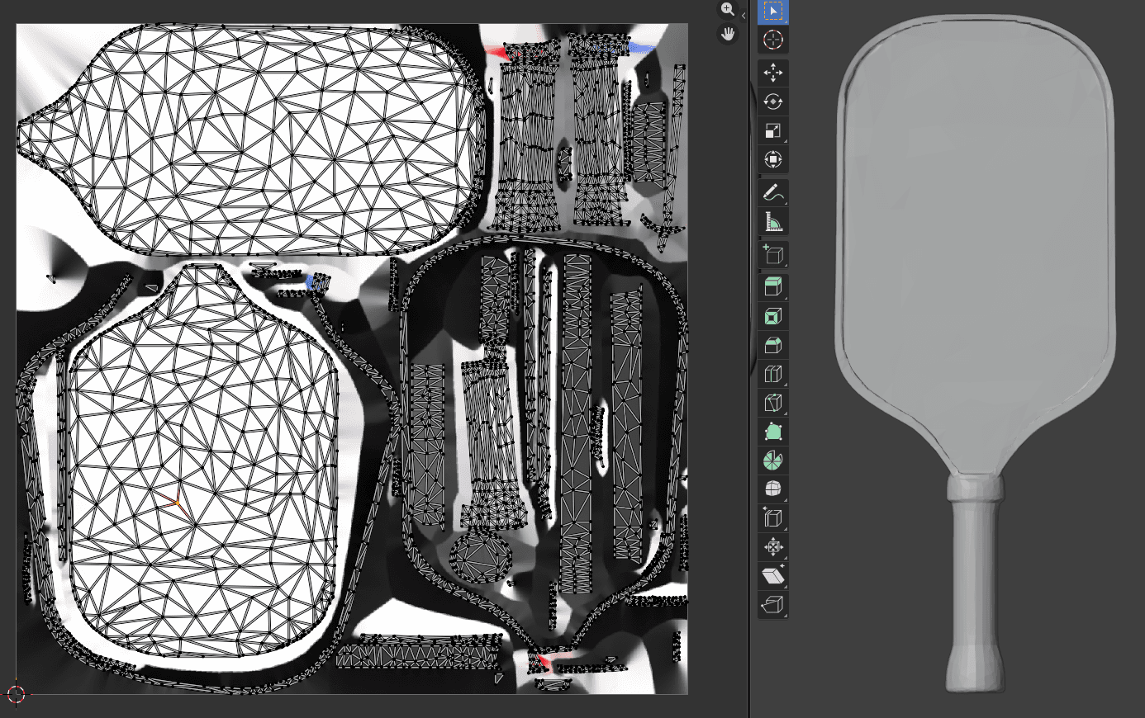Viewport: 1145px width, 718px height.
Task: Activate the Measure tool
Action: click(773, 220)
